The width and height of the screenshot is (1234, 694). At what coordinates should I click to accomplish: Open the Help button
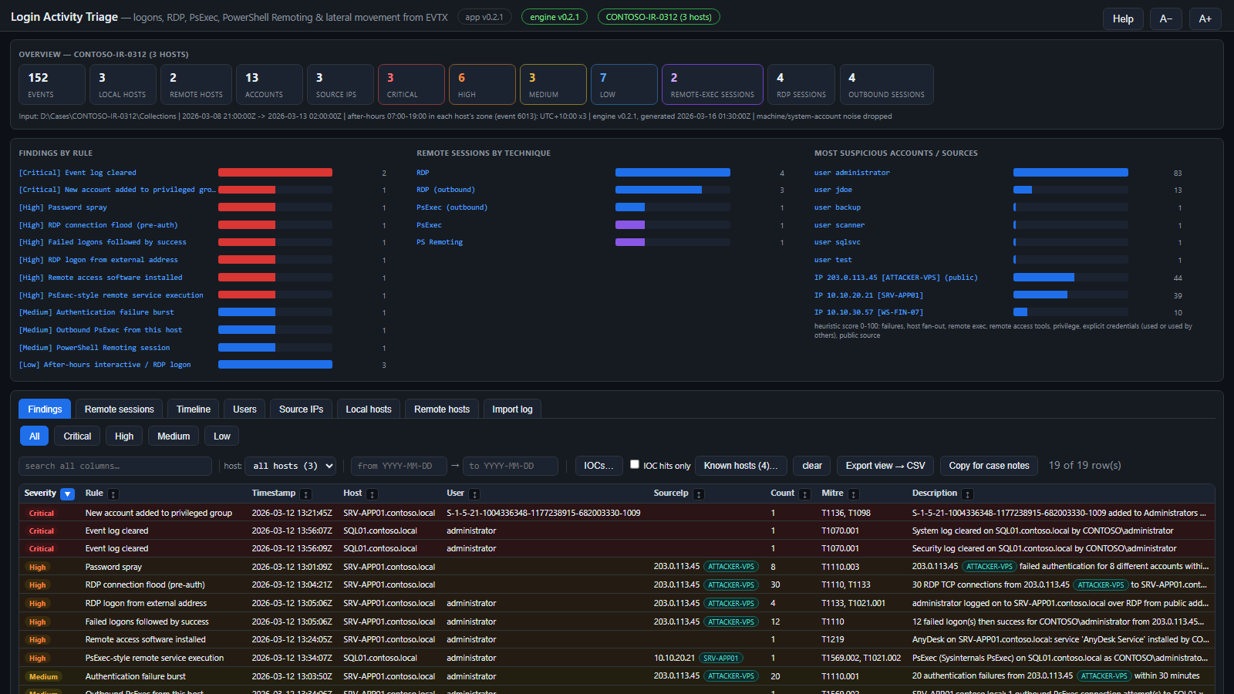1123,19
